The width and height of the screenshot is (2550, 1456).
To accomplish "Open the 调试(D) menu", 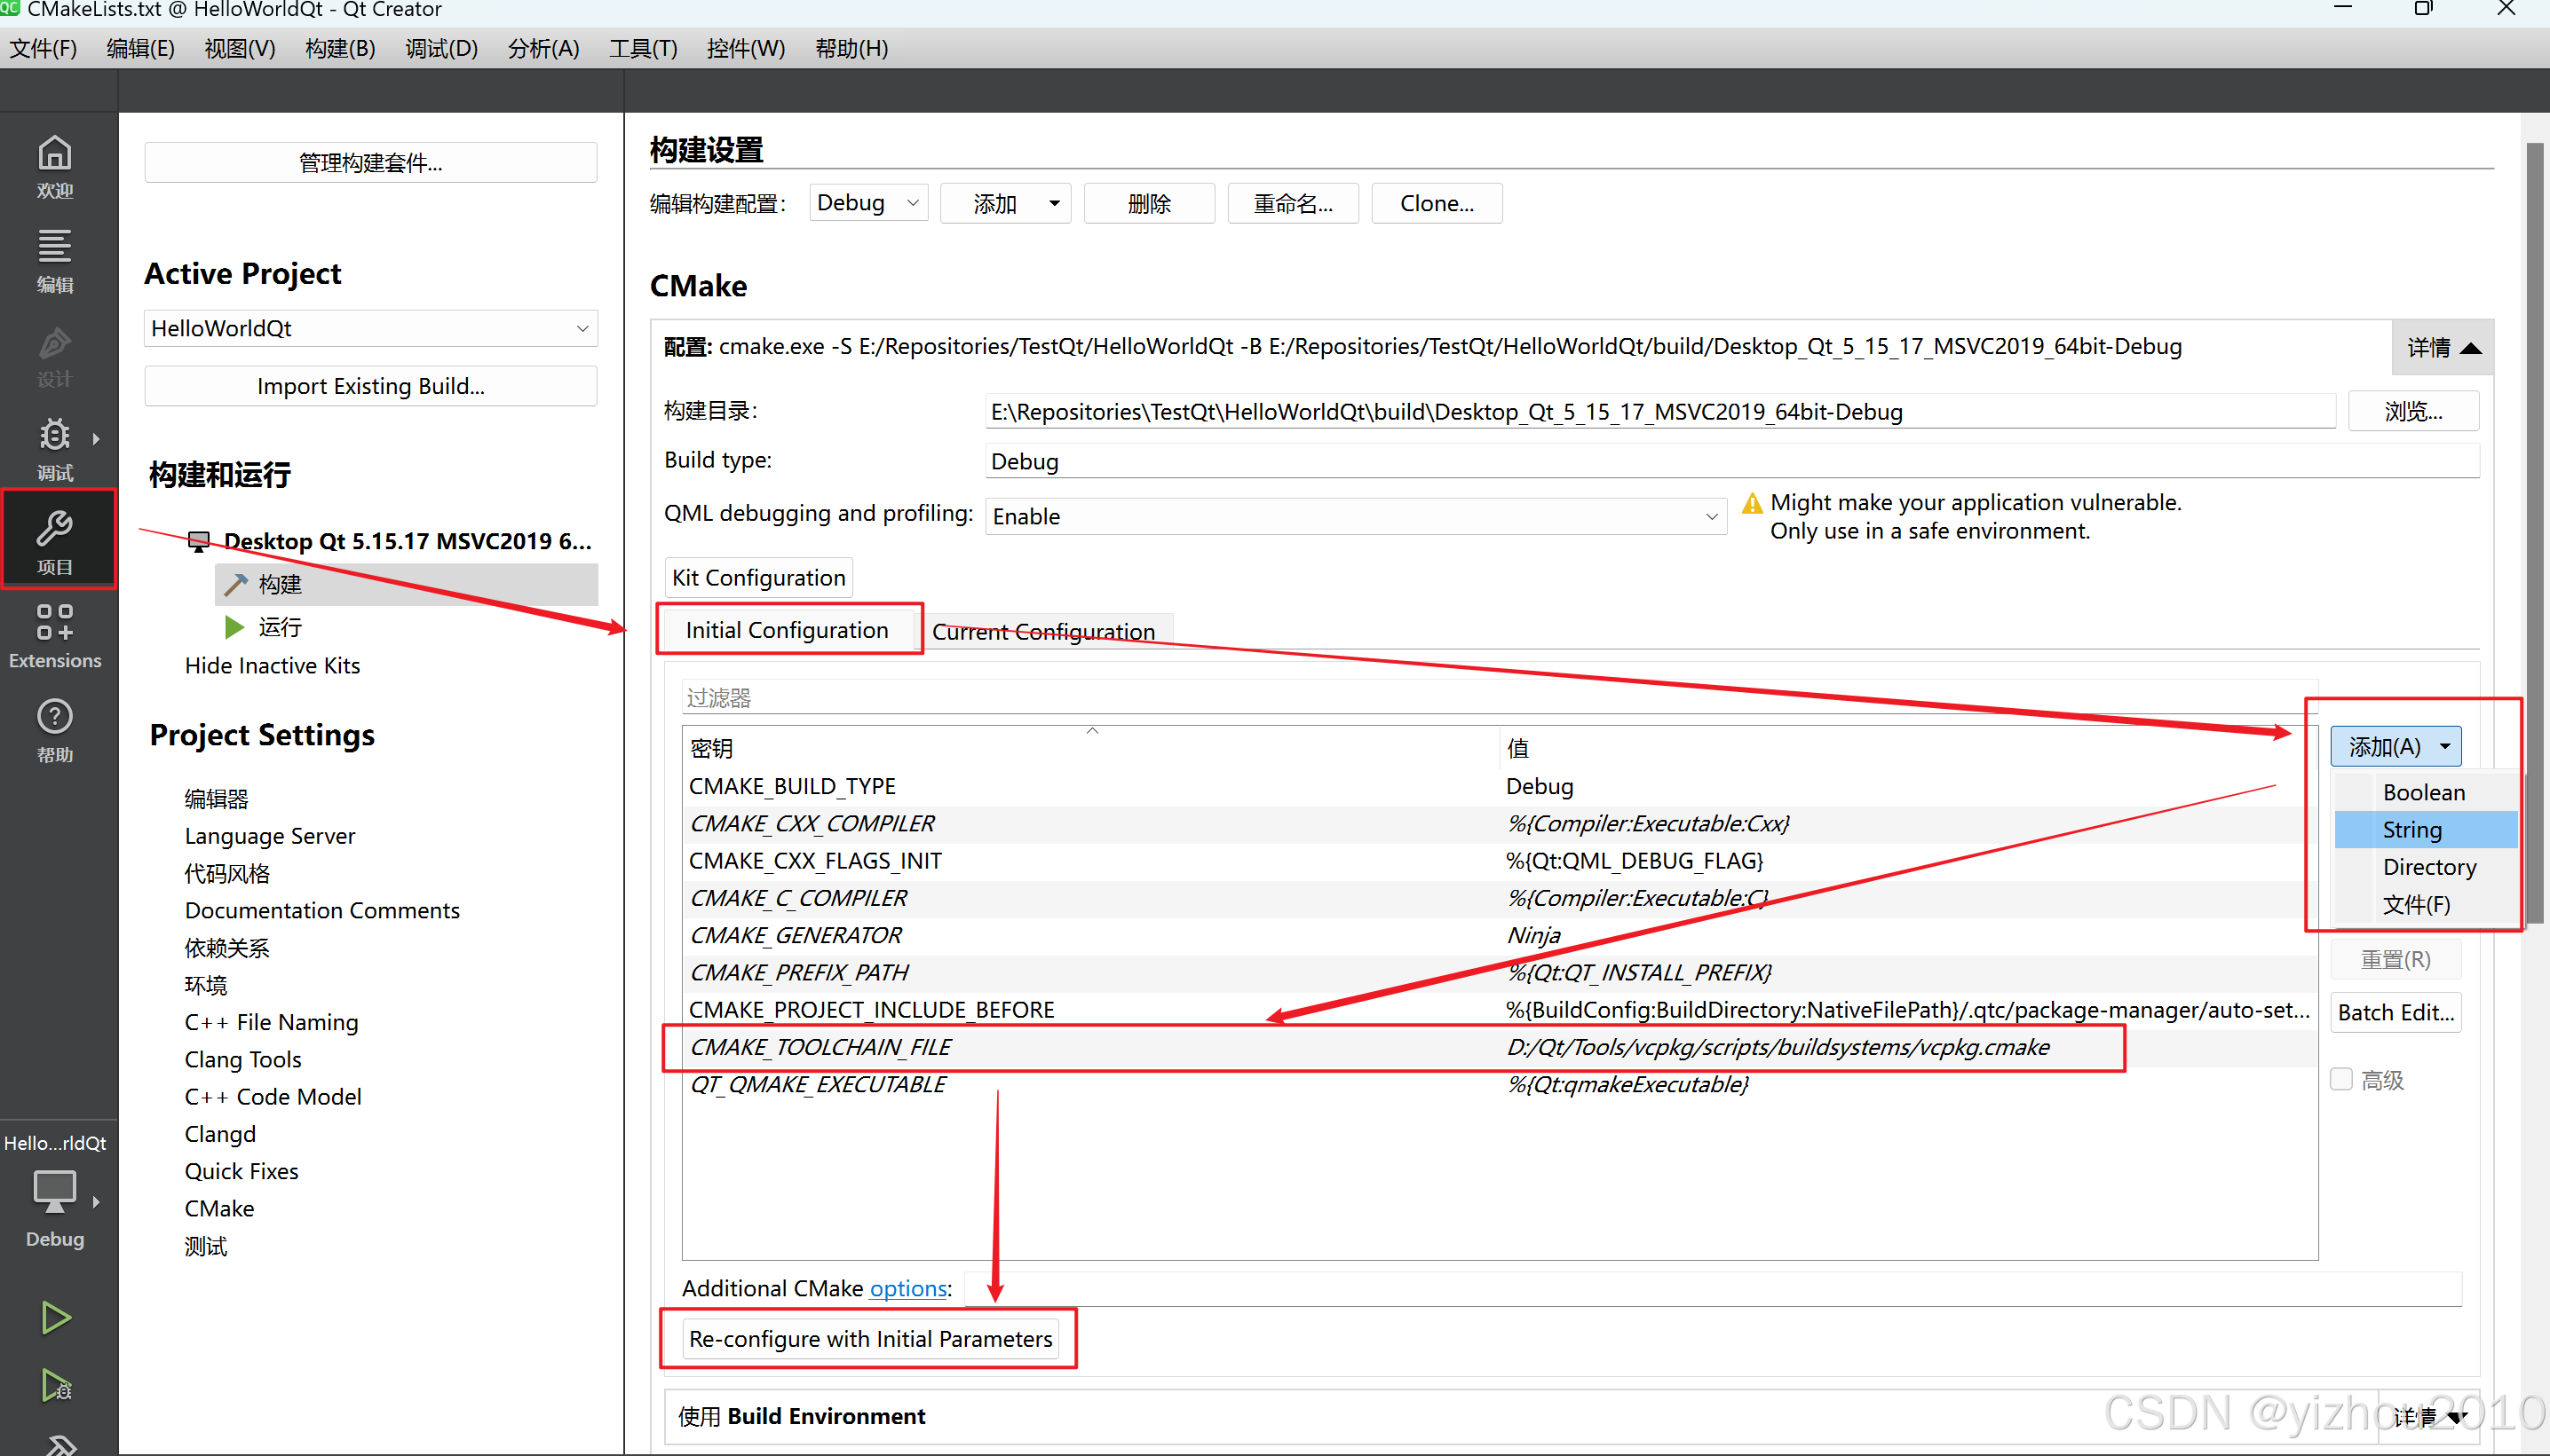I will [441, 49].
